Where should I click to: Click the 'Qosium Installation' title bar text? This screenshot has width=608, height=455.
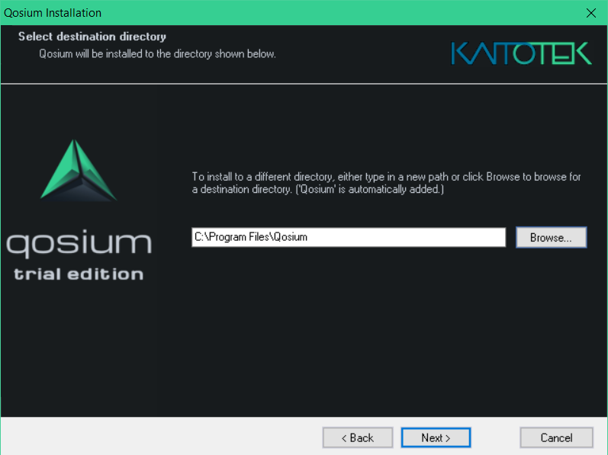[53, 13]
